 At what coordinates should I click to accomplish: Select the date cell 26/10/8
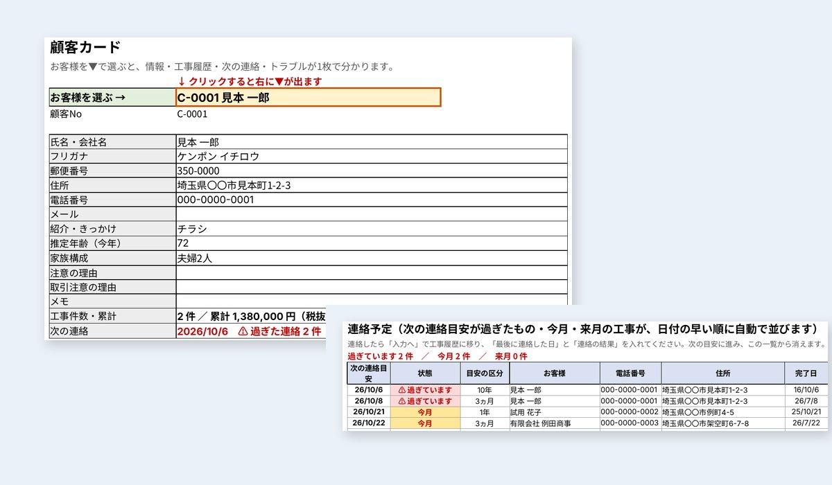369,400
